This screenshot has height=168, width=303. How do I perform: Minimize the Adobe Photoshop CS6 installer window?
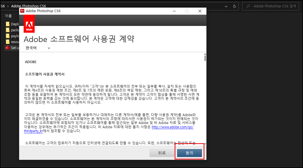(x=174, y=11)
